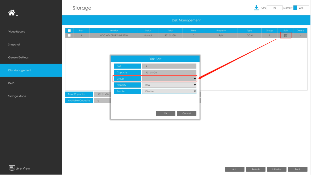Image resolution: width=311 pixels, height=175 pixels.
Task: Click the Back button
Action: [x=298, y=169]
